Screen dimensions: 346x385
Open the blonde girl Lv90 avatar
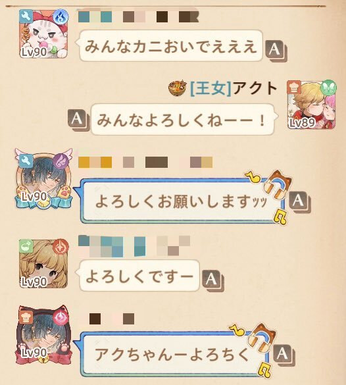pyautogui.click(x=43, y=264)
